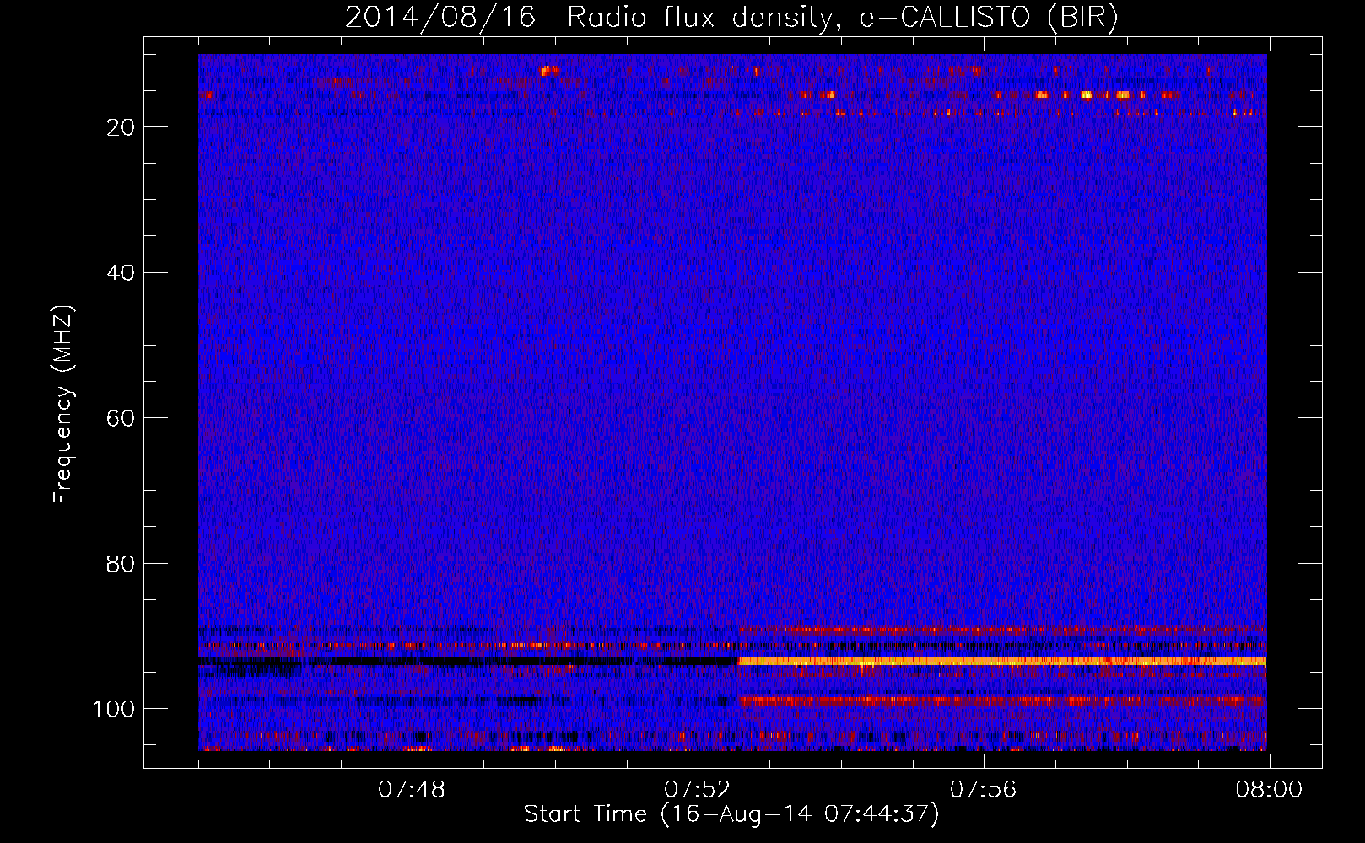Viewport: 1365px width, 843px height.
Task: Click the 40 MHz frequency tick label
Action: point(121,272)
